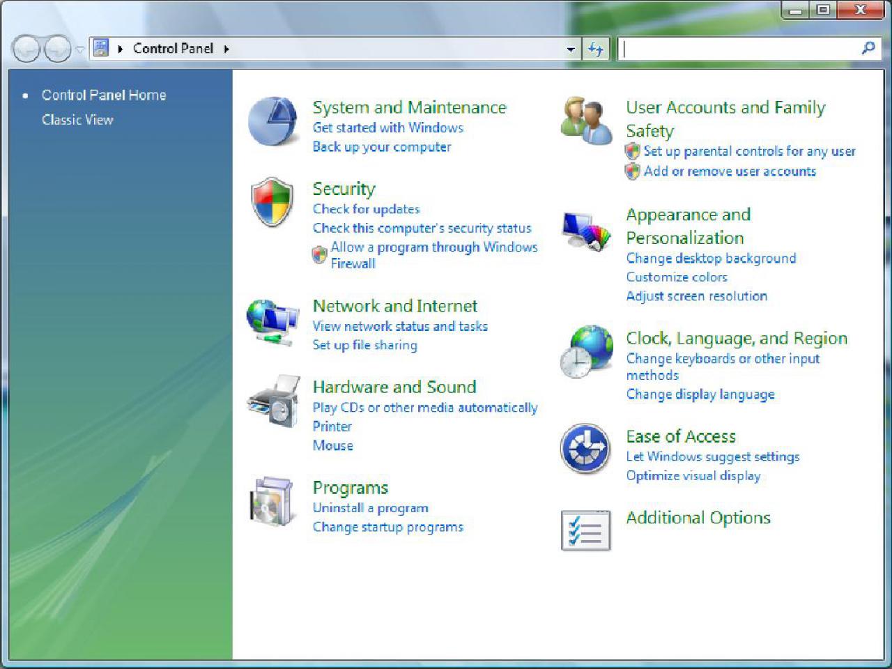Open System and Maintenance heading
Screen dimensions: 892x669
[x=410, y=107]
